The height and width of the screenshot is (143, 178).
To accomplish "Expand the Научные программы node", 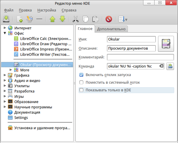I will (5, 107).
